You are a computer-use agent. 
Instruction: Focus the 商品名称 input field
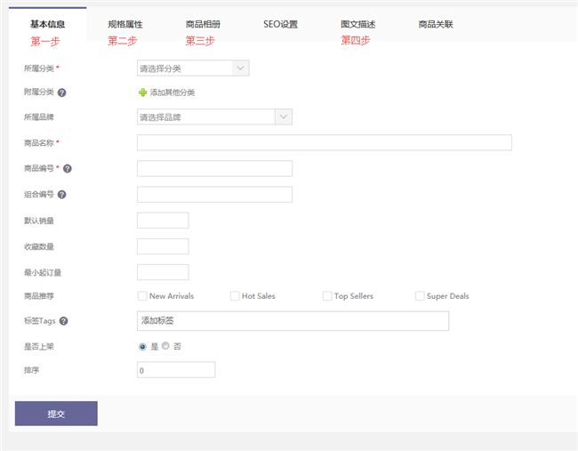[x=325, y=142]
